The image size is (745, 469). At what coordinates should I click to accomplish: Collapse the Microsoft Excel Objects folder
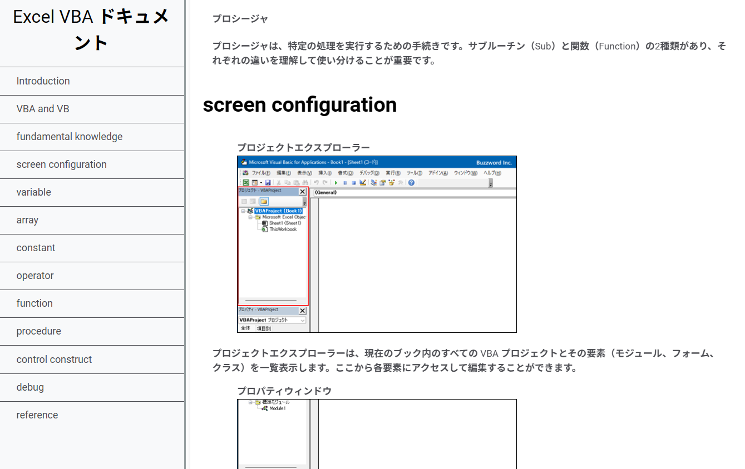[x=249, y=216]
